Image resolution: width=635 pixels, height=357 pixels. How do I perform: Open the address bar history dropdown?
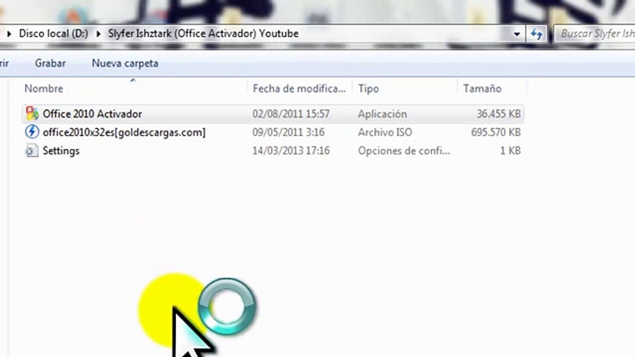[517, 34]
